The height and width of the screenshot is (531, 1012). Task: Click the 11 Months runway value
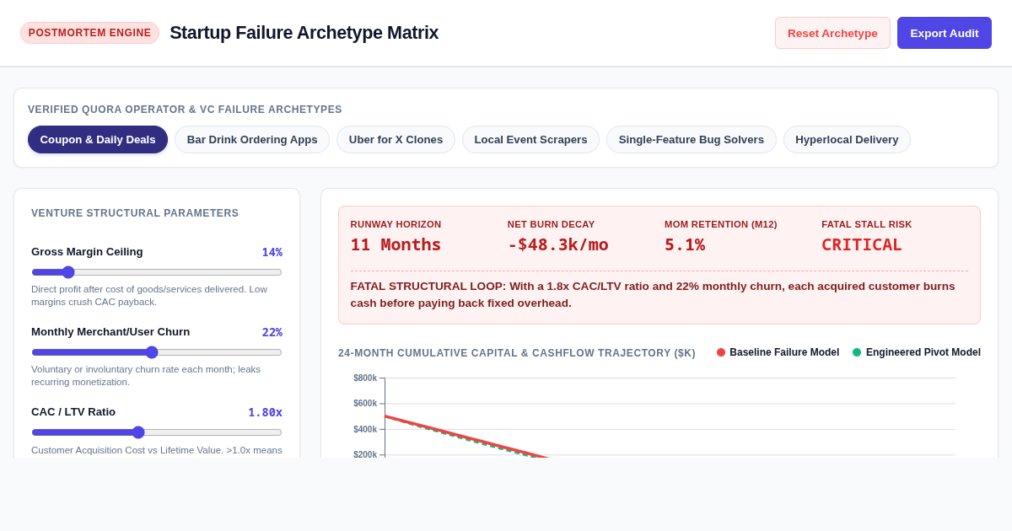pyautogui.click(x=396, y=244)
